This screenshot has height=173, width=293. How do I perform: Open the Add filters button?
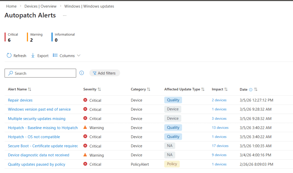pos(104,73)
